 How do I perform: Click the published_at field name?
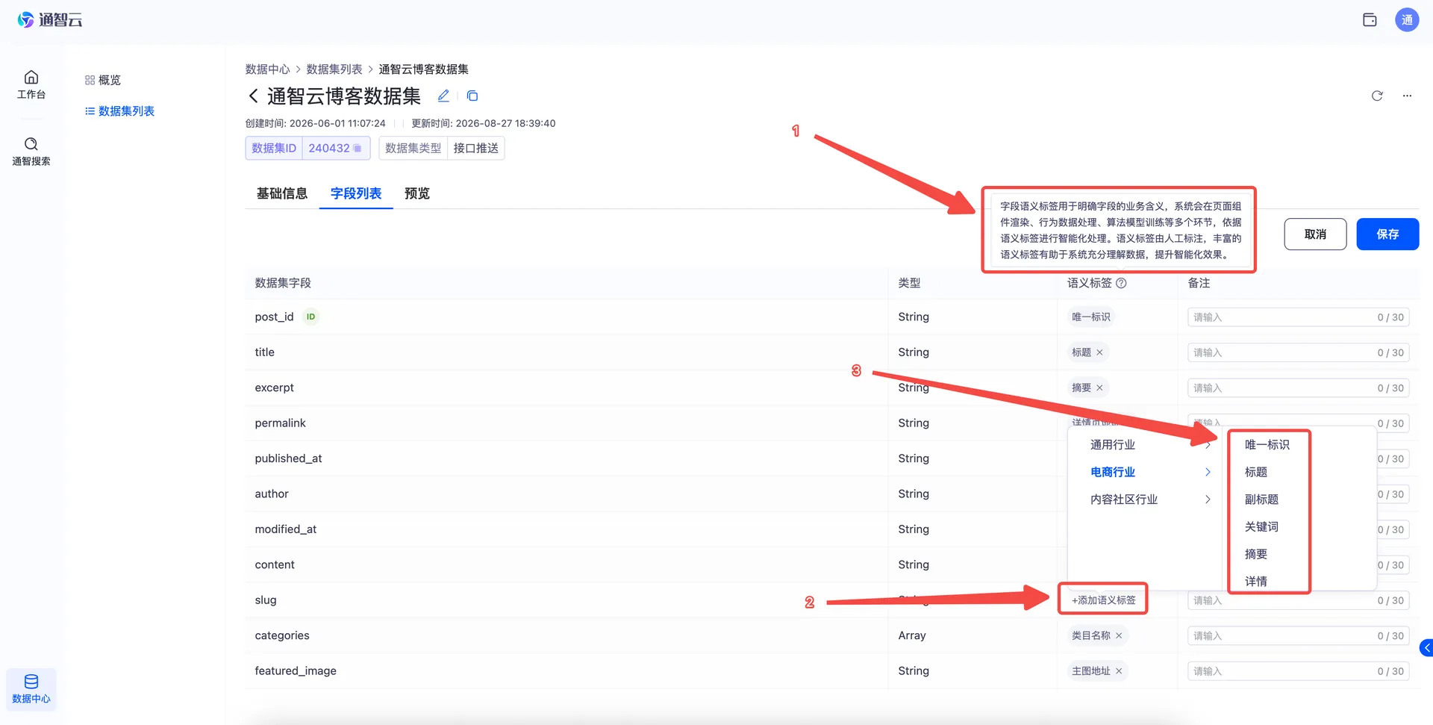(288, 458)
